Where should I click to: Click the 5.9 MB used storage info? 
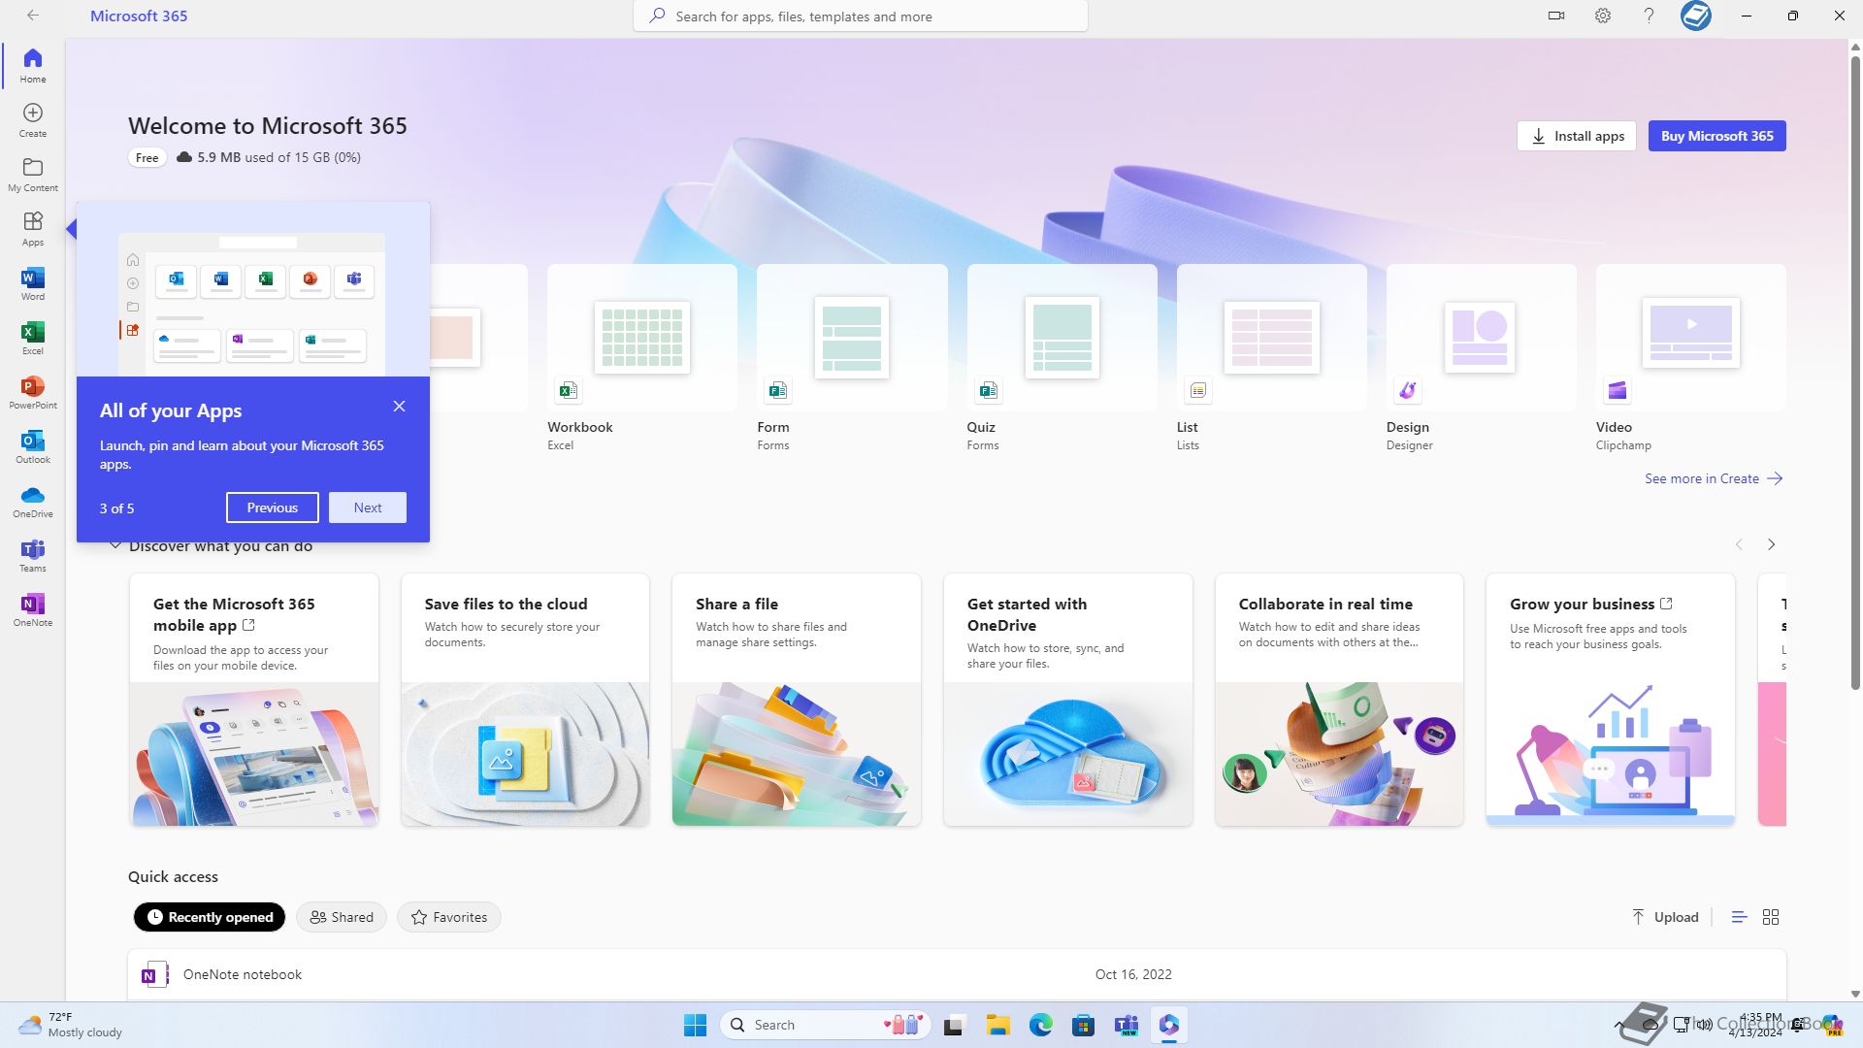coord(269,157)
